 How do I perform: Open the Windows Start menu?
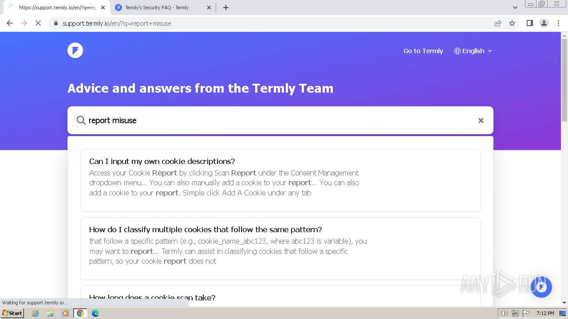[12, 313]
